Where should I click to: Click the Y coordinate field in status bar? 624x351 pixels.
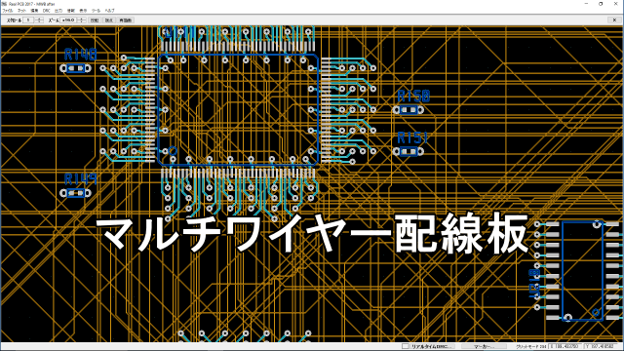pos(602,347)
